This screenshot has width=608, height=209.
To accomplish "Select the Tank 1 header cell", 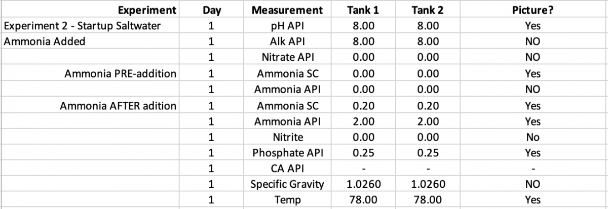I will coord(363,10).
